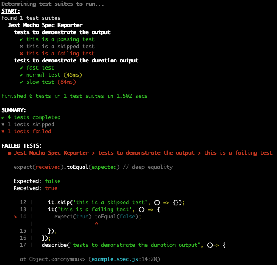Click the gray cross beside 'this is a skipped test'
Viewport: 277px width, 265px height.
point(21,47)
